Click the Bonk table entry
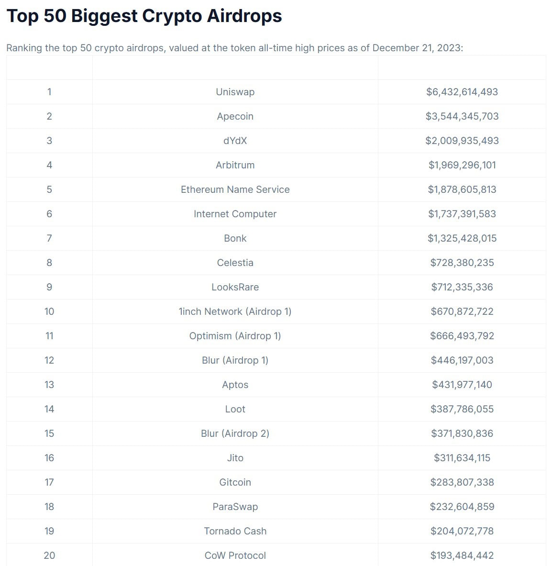 click(x=235, y=238)
